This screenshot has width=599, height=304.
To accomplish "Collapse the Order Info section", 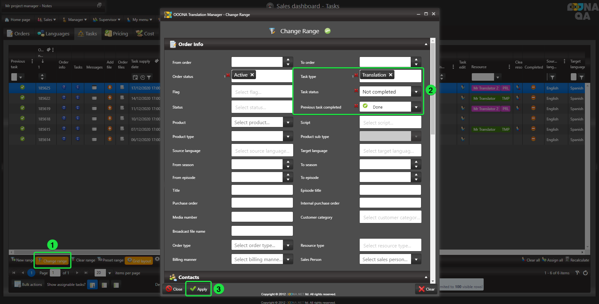I will [426, 44].
